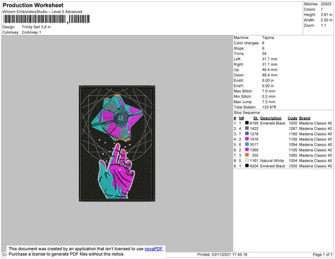Open the novaPDF hyperlink in the notice

pos(154,249)
